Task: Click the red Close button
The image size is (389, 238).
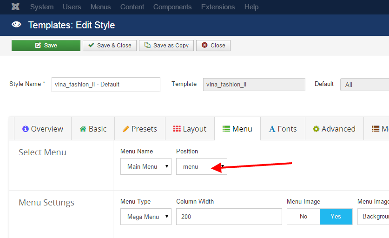Action: coord(213,46)
